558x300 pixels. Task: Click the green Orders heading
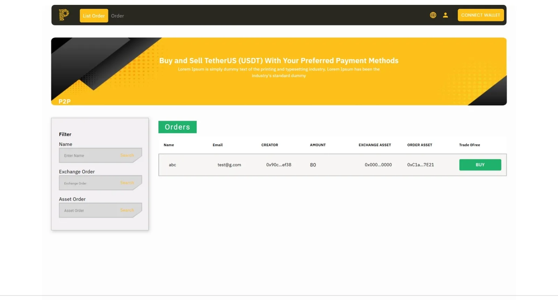178,127
